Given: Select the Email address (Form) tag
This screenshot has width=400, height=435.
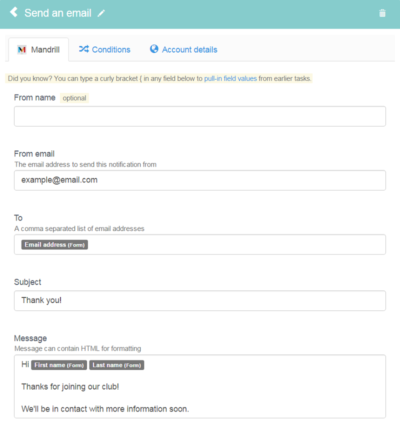Looking at the screenshot, I should point(54,244).
